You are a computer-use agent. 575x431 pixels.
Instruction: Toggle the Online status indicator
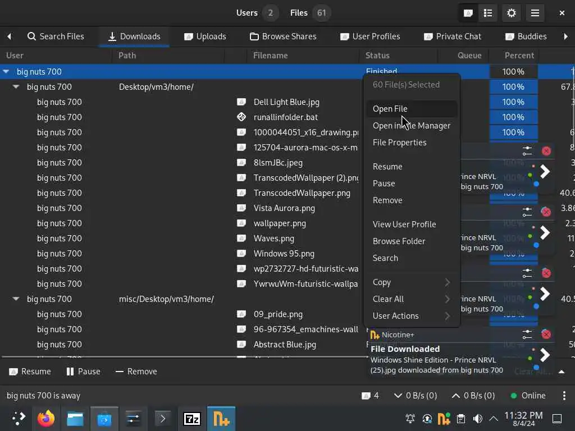[528, 396]
